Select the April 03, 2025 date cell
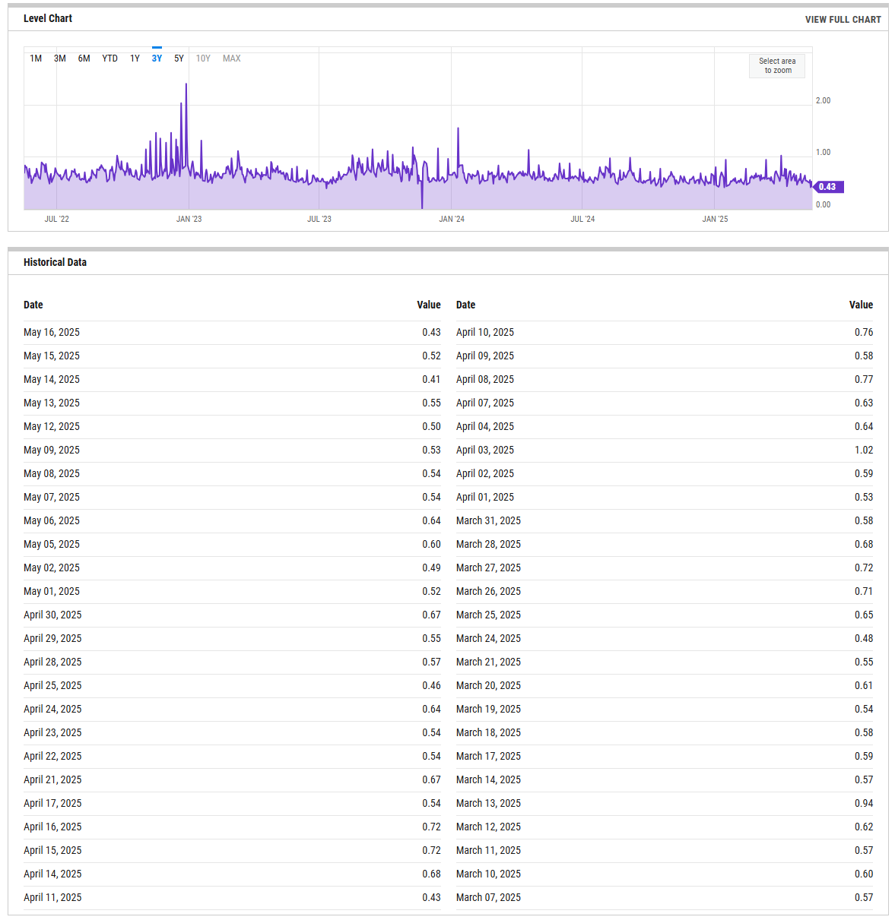The width and height of the screenshot is (895, 920). click(485, 450)
